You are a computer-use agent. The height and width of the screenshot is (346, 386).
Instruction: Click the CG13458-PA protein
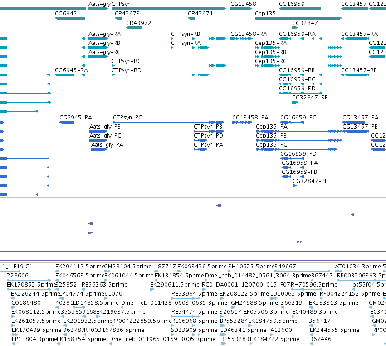click(242, 122)
